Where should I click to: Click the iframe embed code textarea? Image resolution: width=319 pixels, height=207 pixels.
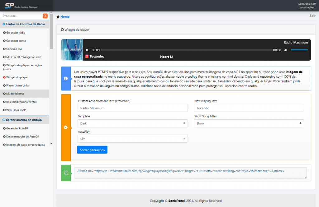coord(190,173)
